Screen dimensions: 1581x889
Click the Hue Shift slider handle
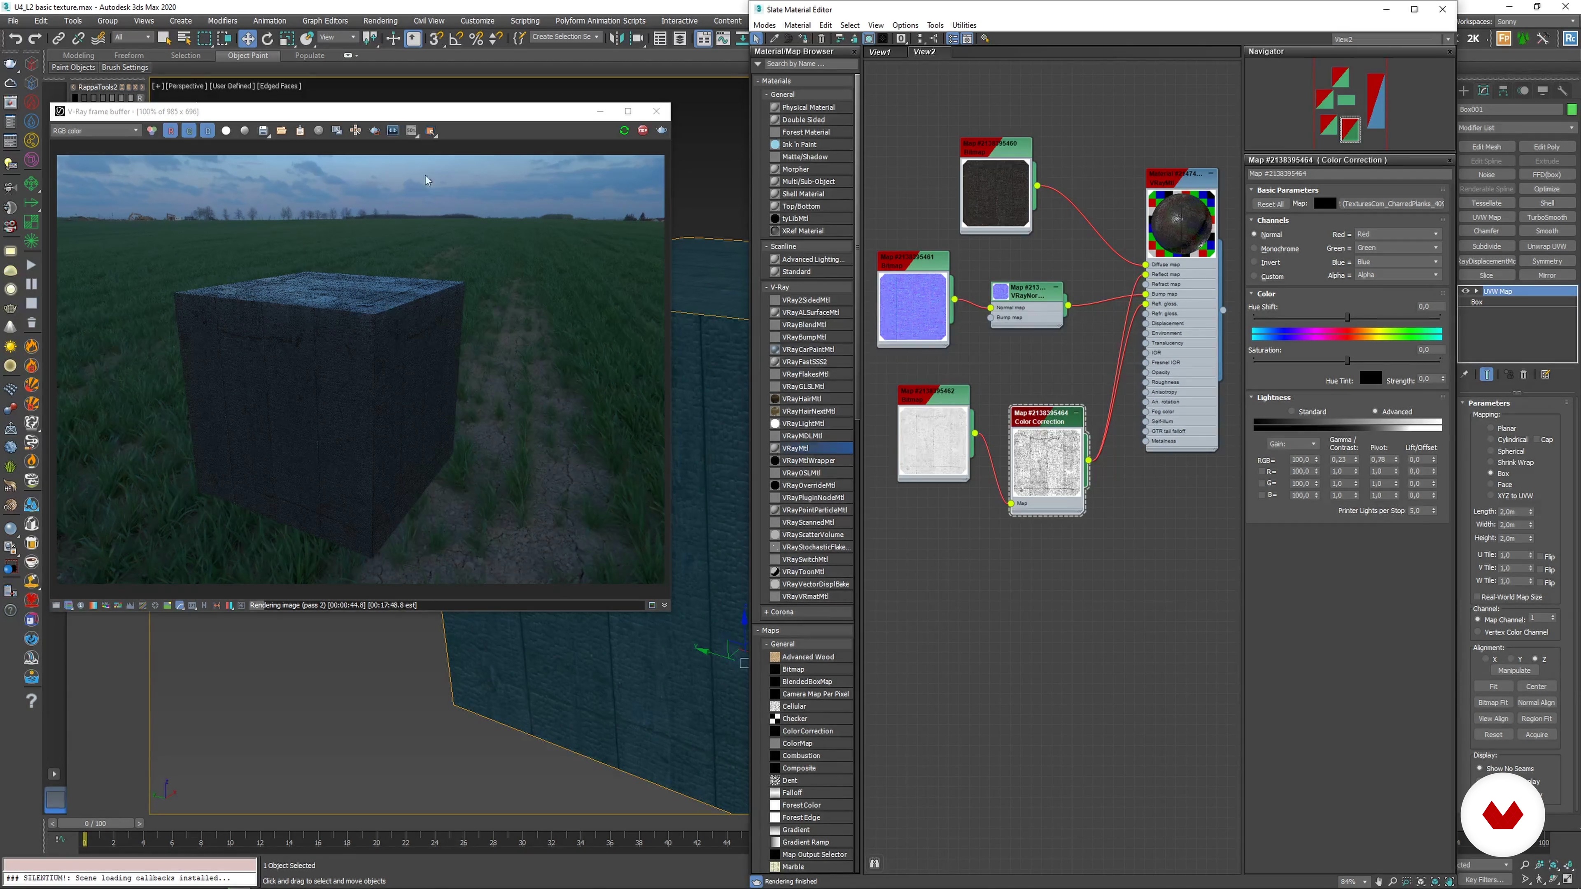1347,317
